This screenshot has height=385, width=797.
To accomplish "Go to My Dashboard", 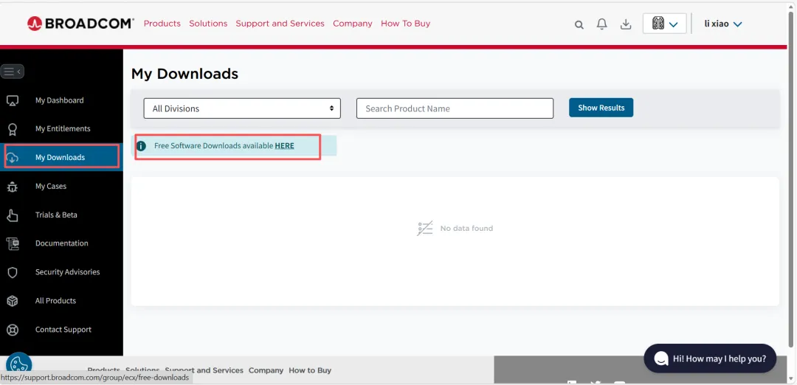I will coord(60,100).
